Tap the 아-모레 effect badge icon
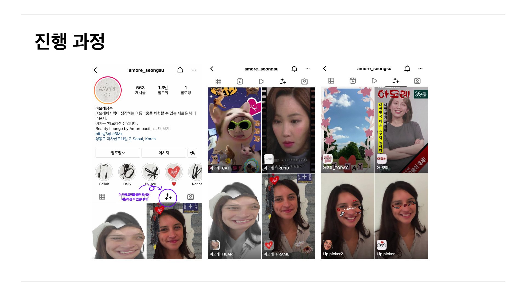The height and width of the screenshot is (296, 526). coord(382,159)
